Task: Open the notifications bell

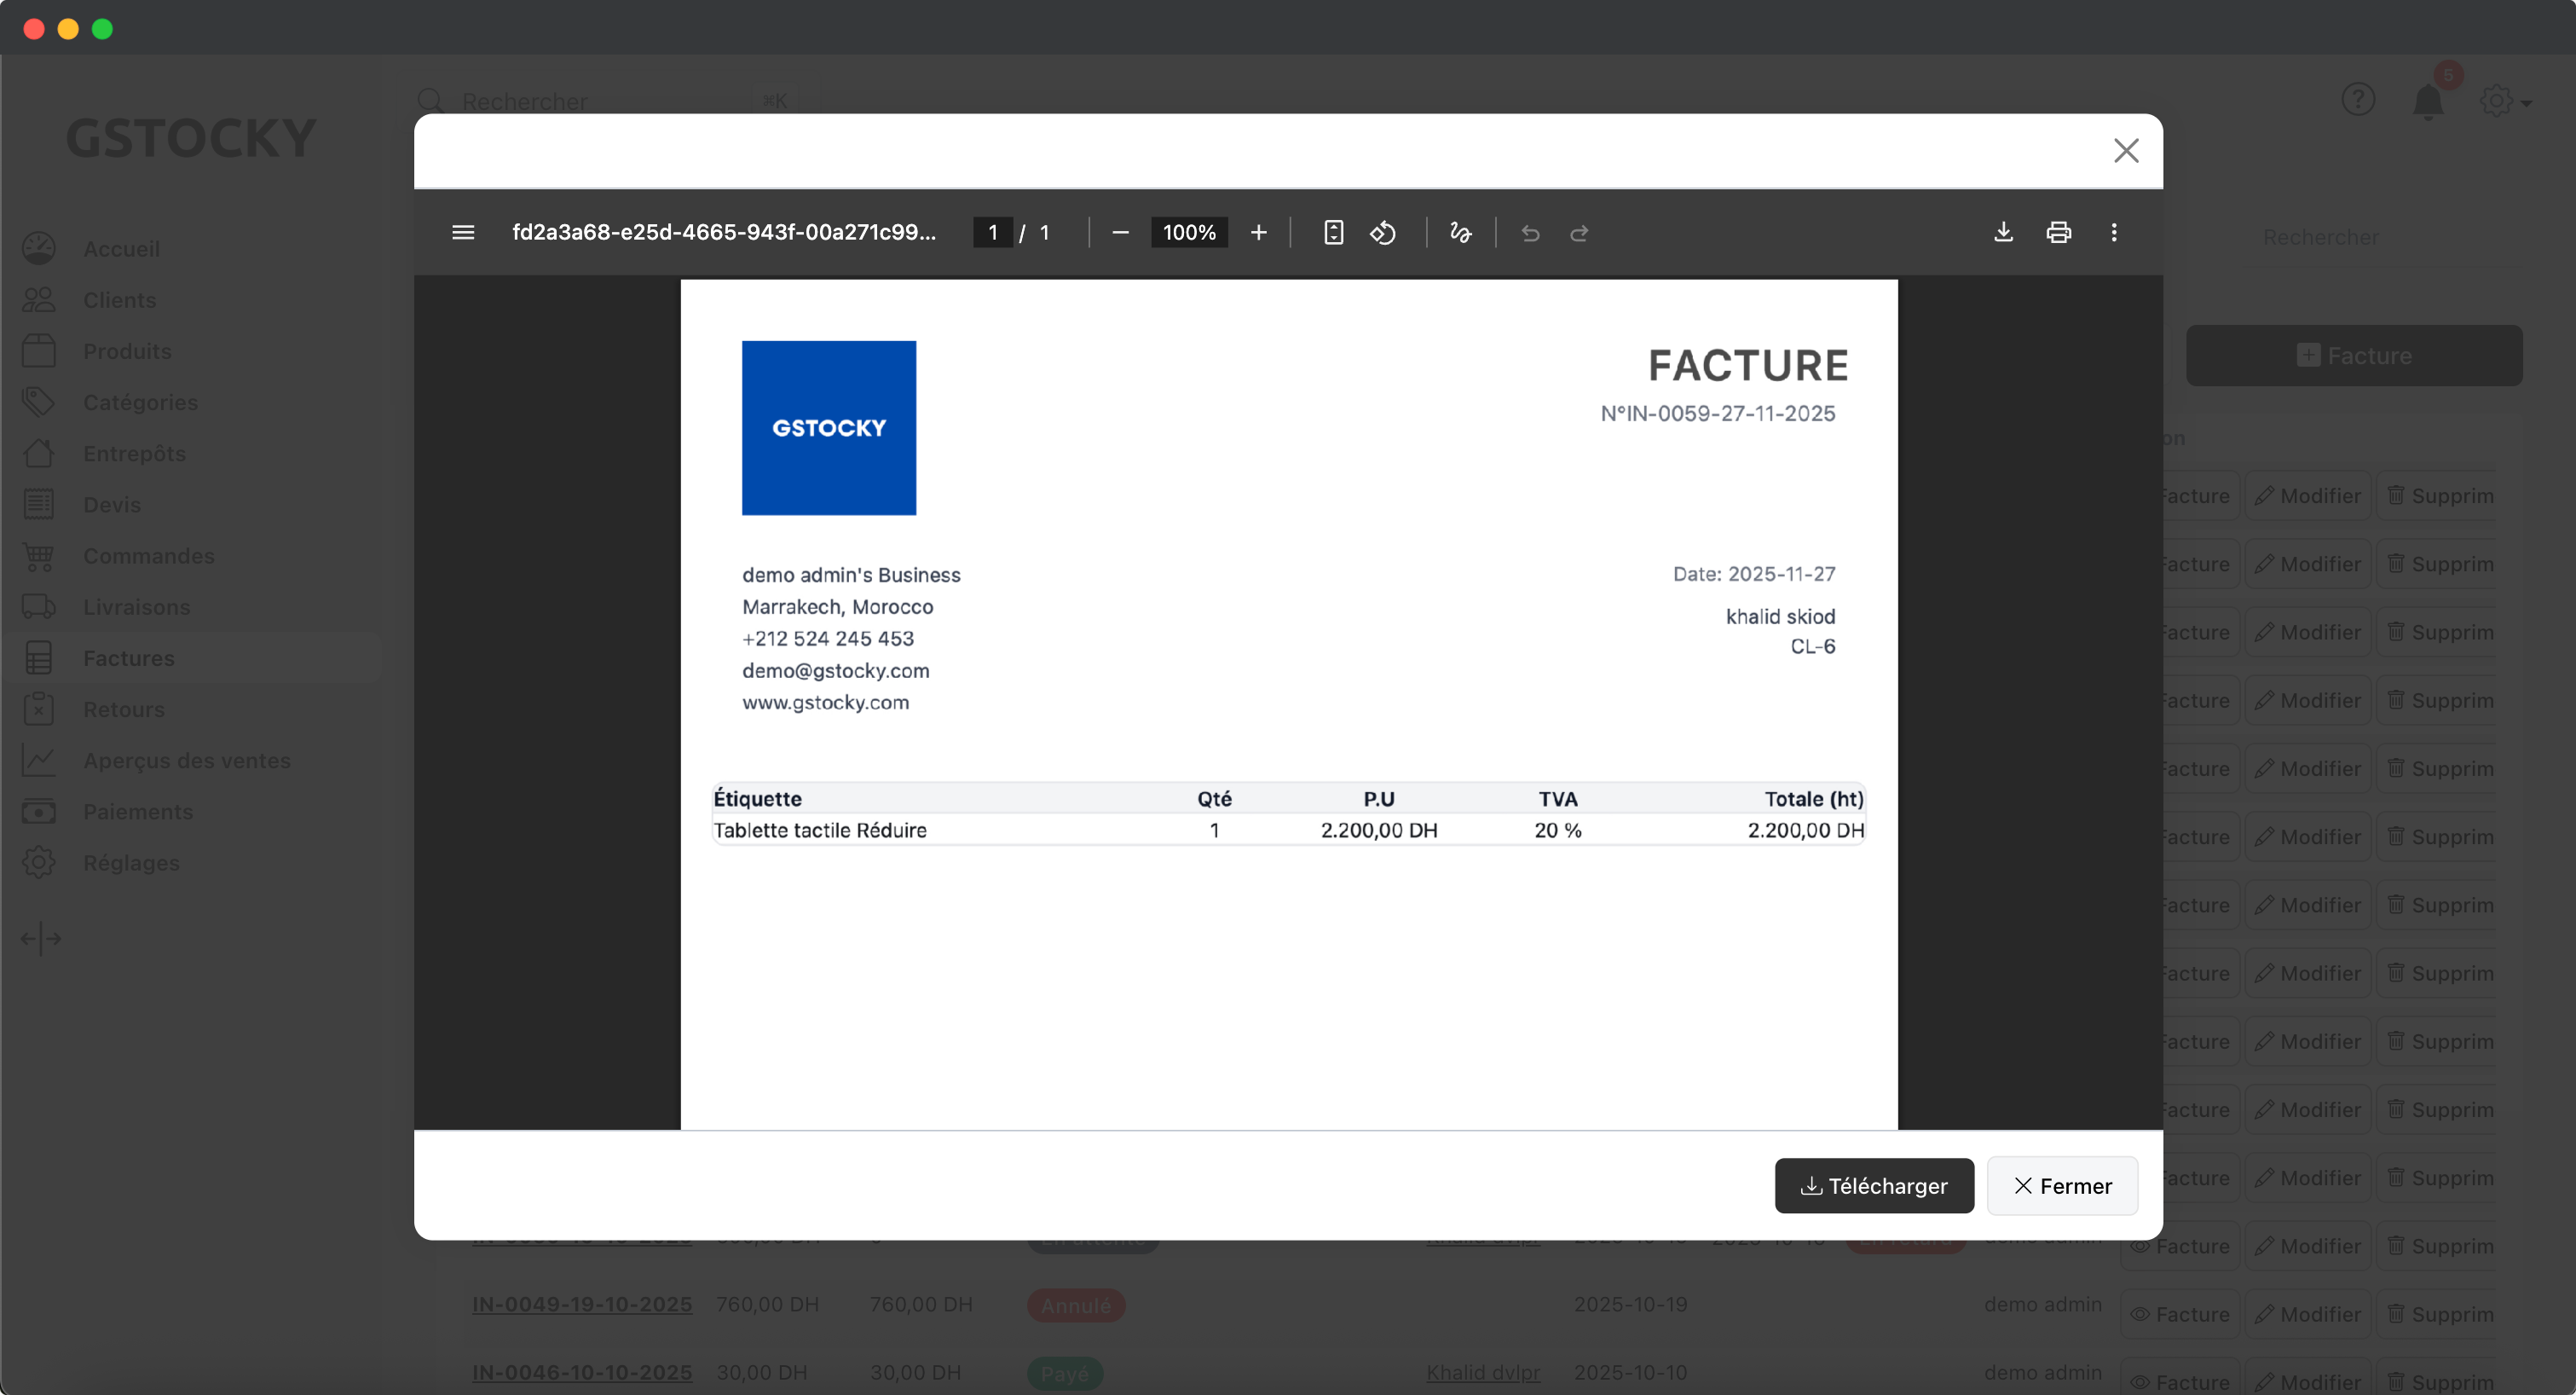Action: [2428, 100]
